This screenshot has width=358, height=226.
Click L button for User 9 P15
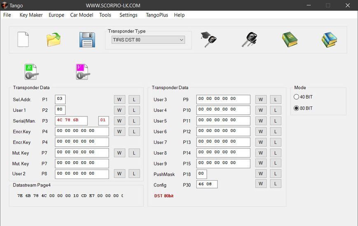click(x=275, y=163)
